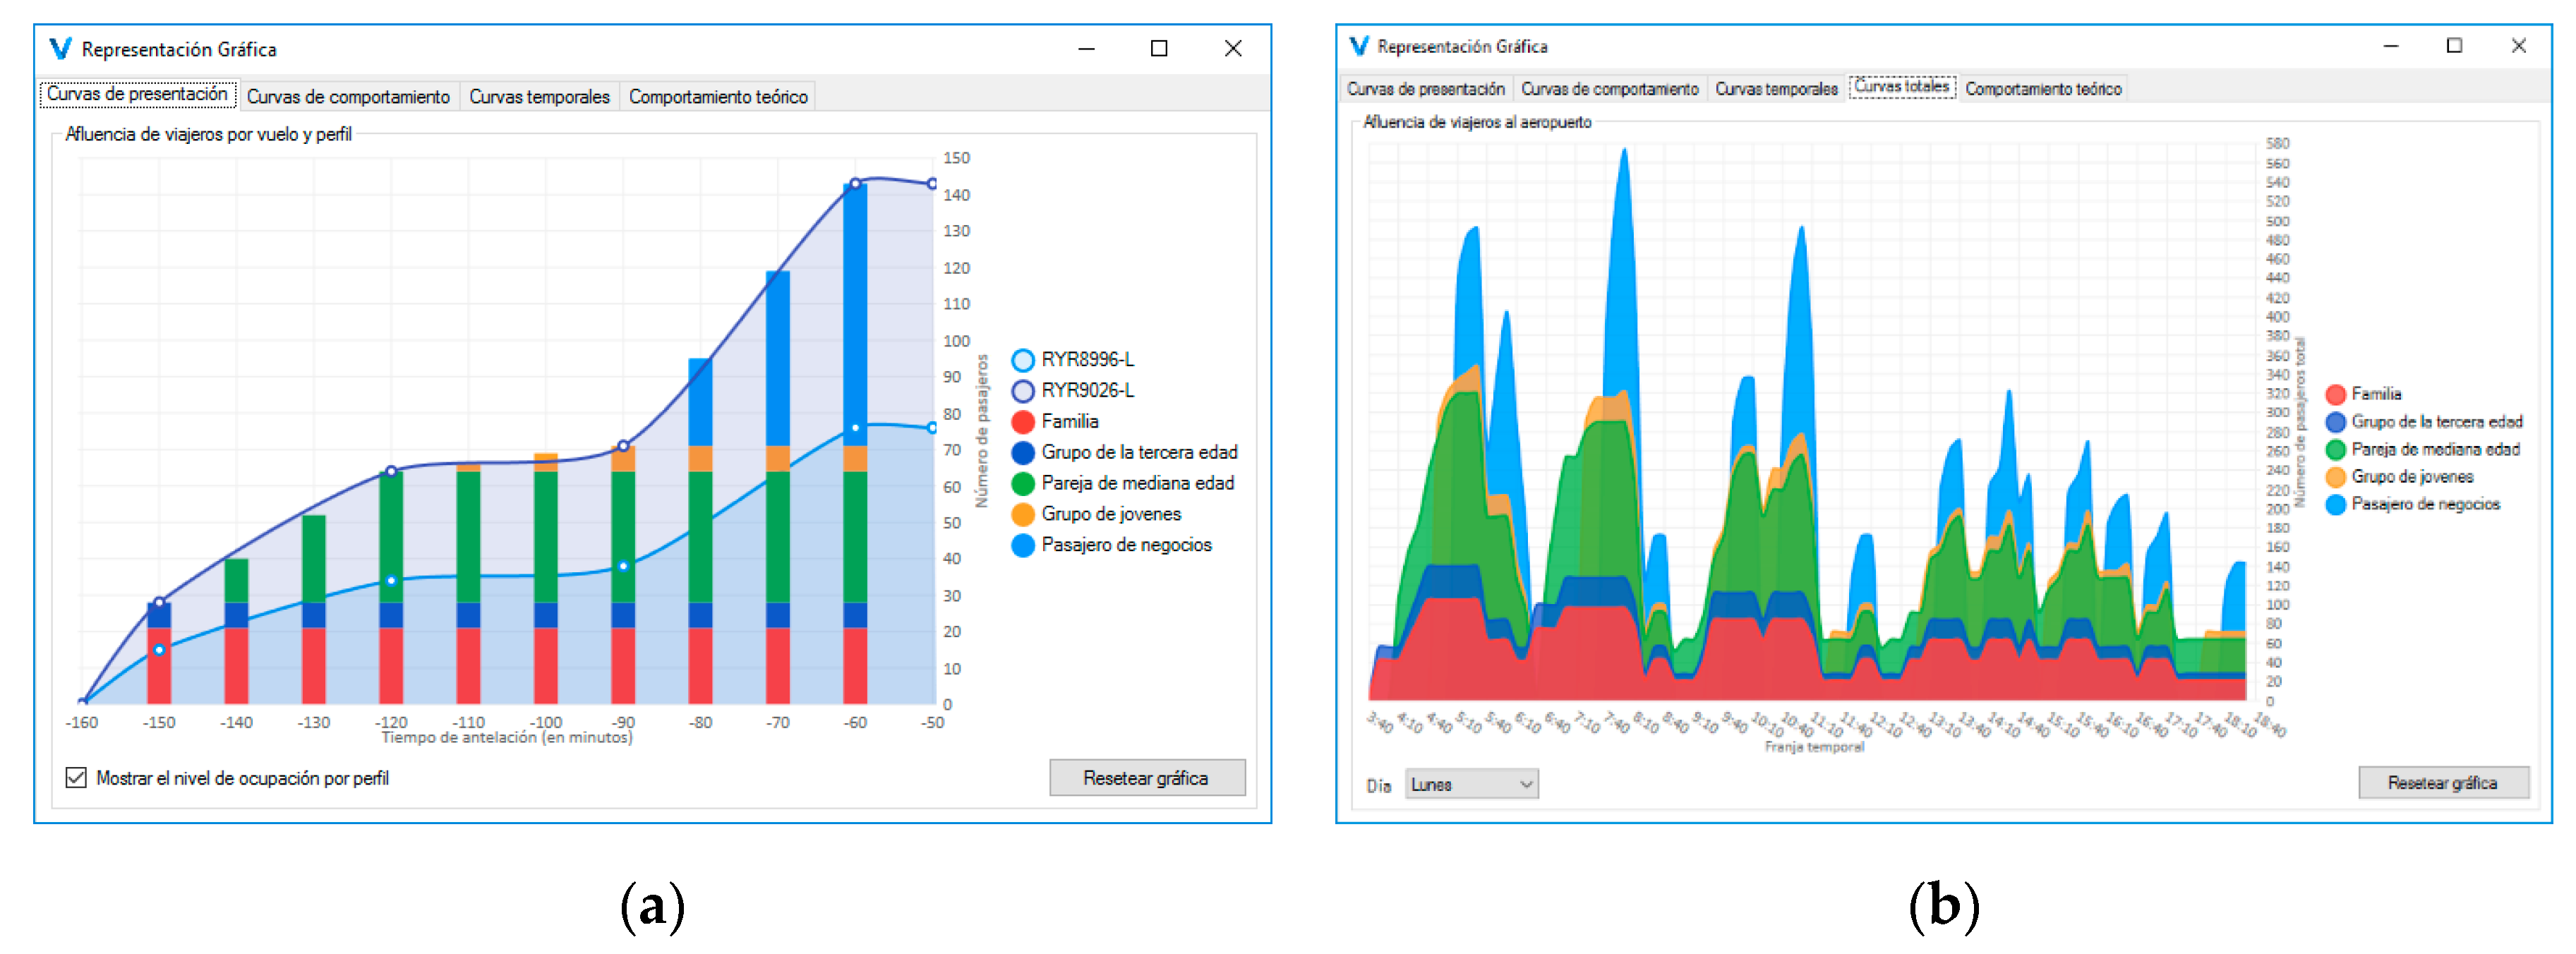Click red Familia legend circle in left window
The width and height of the screenshot is (2576, 954).
click(1022, 422)
